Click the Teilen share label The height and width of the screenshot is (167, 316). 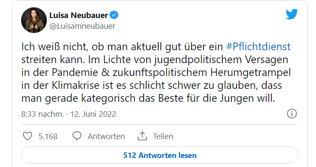click(163, 137)
